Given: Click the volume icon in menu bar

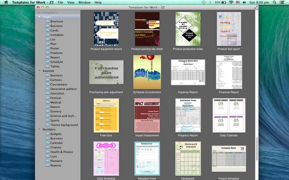Looking at the screenshot, I should coord(244,3).
